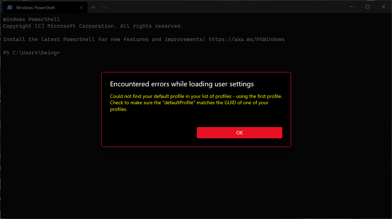Click the 'Windows PowerShell' line in the terminal output
The width and height of the screenshot is (392, 219).
pyautogui.click(x=32, y=19)
